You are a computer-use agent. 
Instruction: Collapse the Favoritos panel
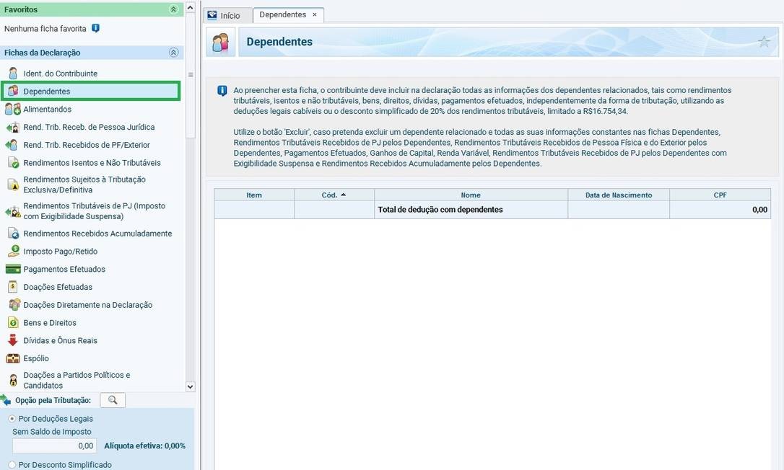tap(173, 9)
